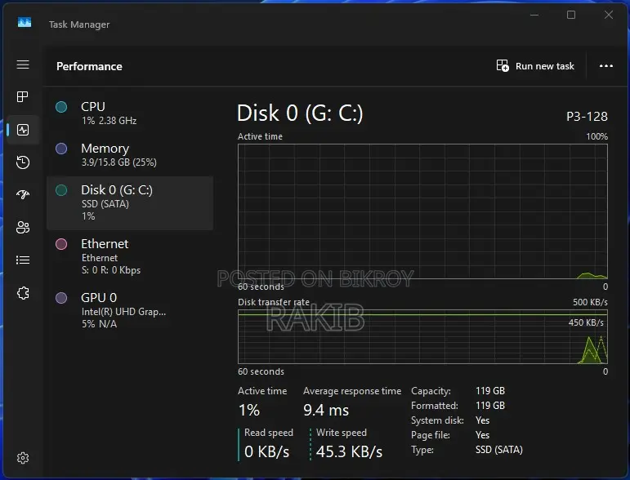Image resolution: width=630 pixels, height=480 pixels.
Task: Minimize the Task Manager window
Action: pos(534,16)
